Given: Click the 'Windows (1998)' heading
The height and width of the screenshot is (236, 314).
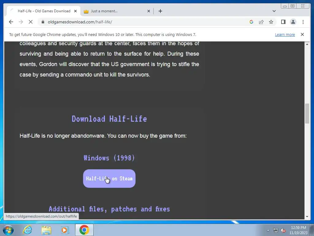Looking at the screenshot, I should pyautogui.click(x=109, y=158).
